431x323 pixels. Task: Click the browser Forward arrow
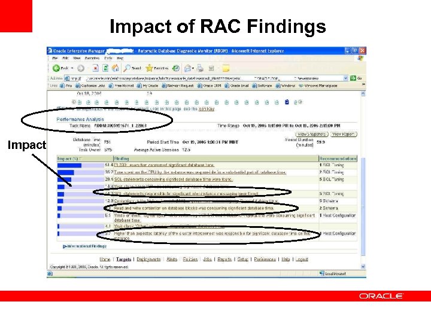coord(81,68)
